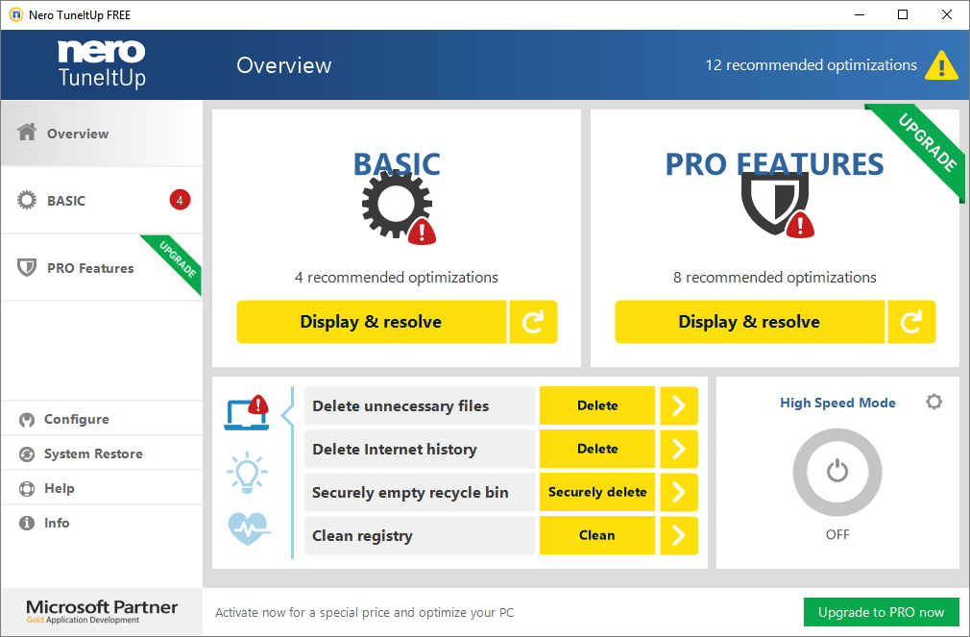Image resolution: width=970 pixels, height=637 pixels.
Task: Click the red 4 badge next to BASIC
Action: 180,200
